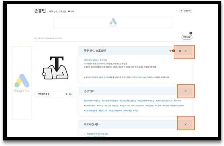
Task: Click the Google Ads sidebar ad on left
Action: pos(22,83)
